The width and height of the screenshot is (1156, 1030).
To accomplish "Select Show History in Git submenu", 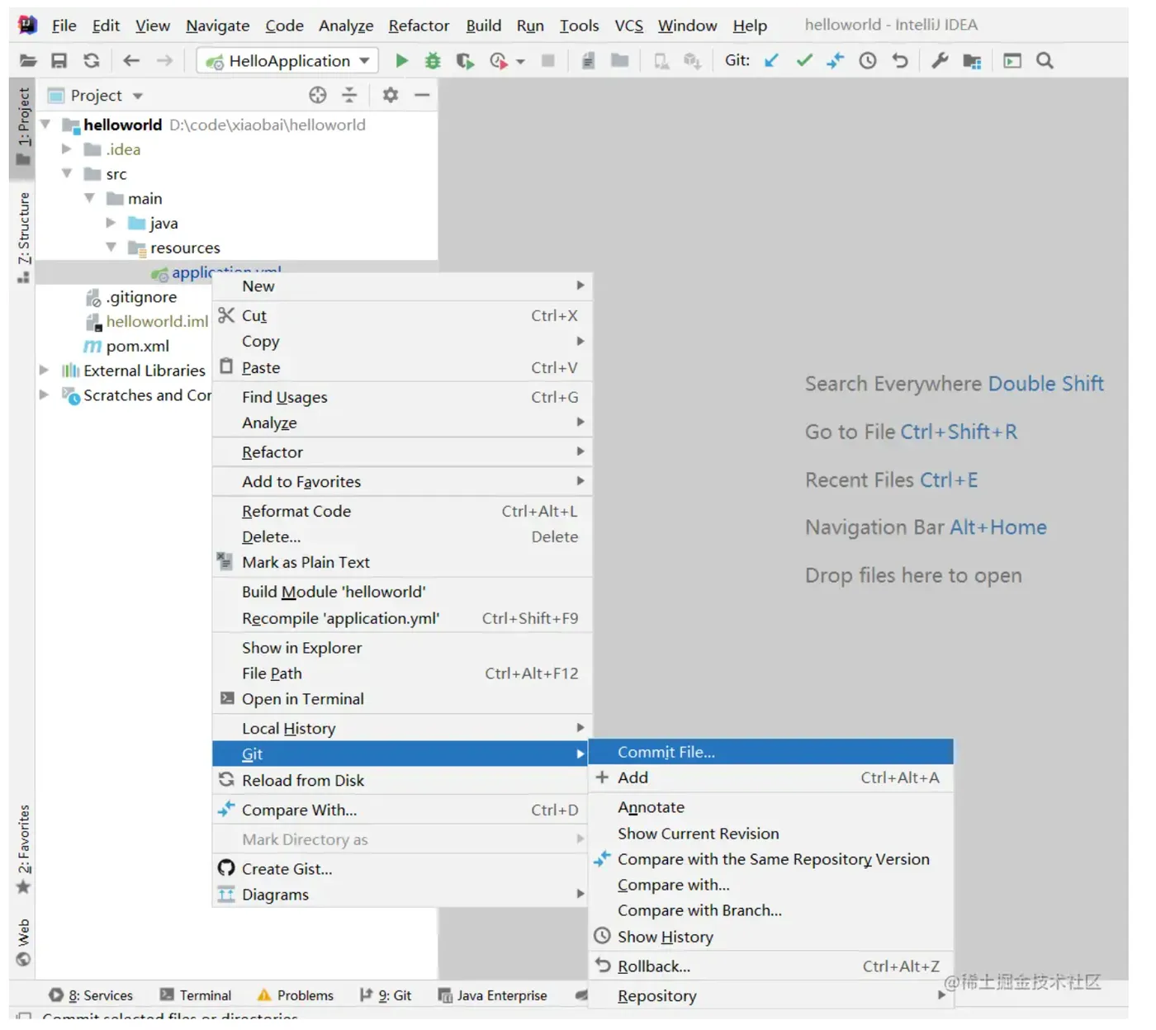I will point(771,938).
